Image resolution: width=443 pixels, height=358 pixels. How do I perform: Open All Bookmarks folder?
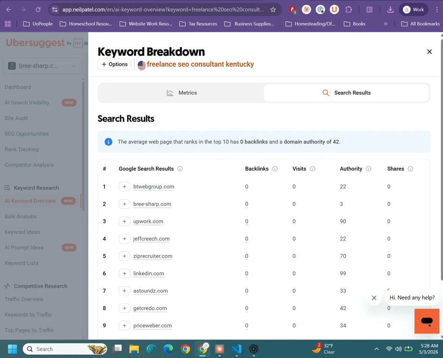click(420, 24)
